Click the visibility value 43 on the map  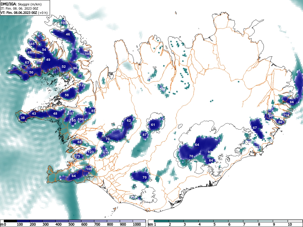click(34, 114)
